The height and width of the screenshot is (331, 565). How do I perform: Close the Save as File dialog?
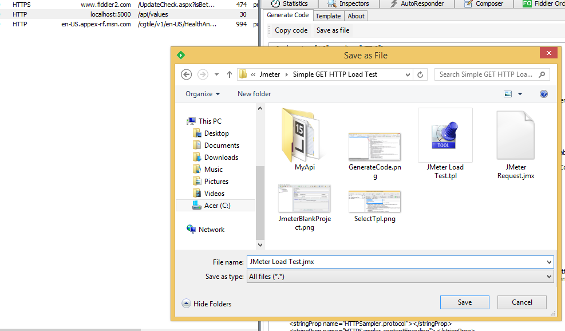pos(549,53)
